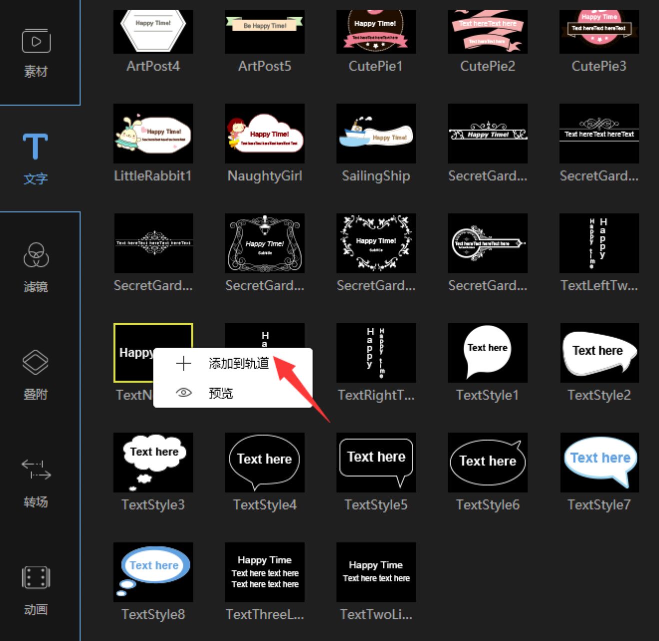Click the plus icon in context menu
This screenshot has height=641, width=659.
coord(184,363)
